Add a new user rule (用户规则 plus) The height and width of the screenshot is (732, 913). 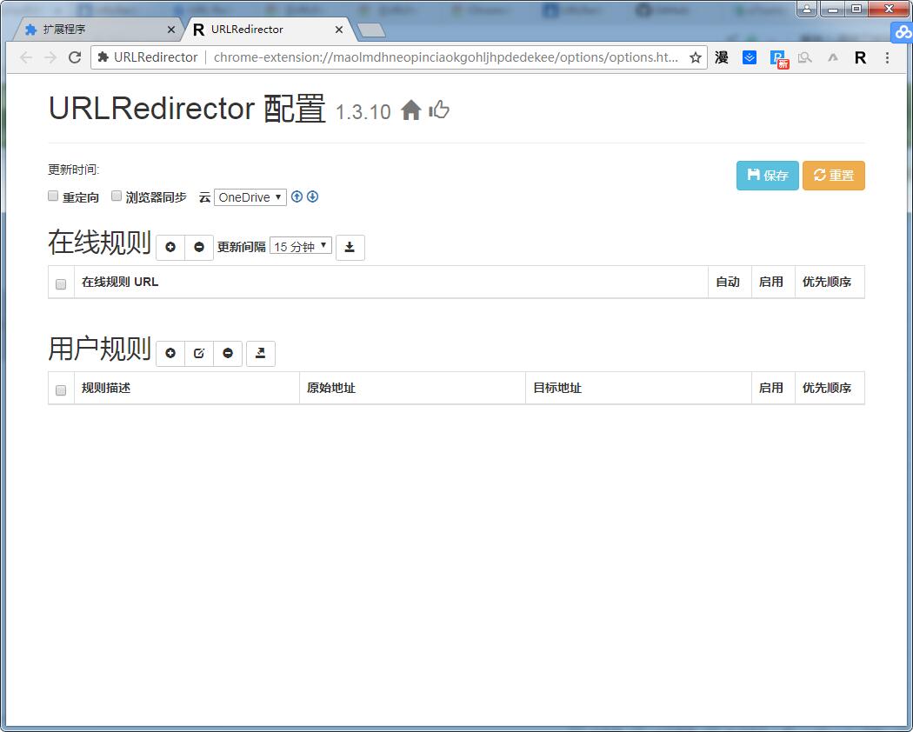pyautogui.click(x=170, y=354)
